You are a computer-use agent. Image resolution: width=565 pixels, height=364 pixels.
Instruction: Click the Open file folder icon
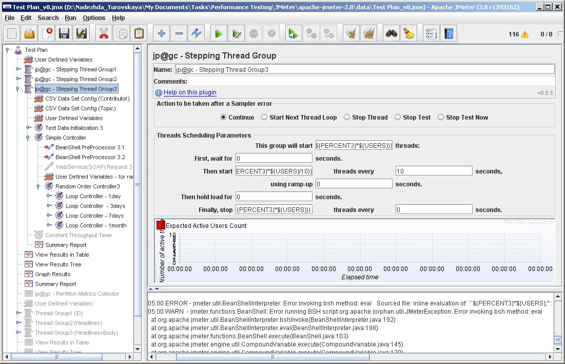pos(29,34)
